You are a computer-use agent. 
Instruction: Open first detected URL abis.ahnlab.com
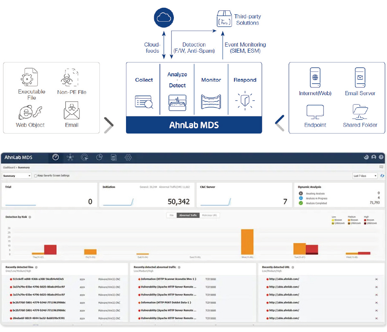tap(284, 279)
